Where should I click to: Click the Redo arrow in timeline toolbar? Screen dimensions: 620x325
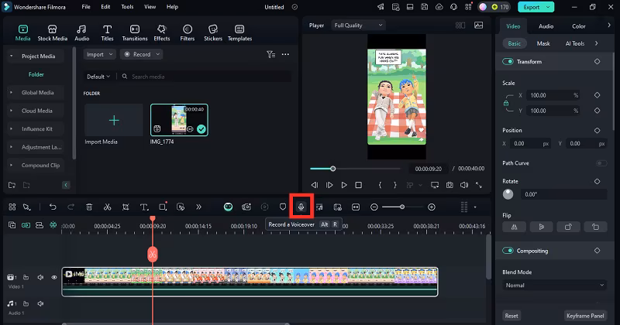tap(71, 207)
